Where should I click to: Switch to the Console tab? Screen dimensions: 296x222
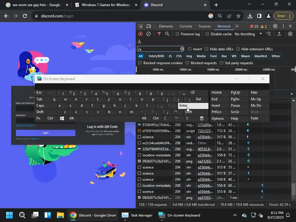click(x=186, y=26)
